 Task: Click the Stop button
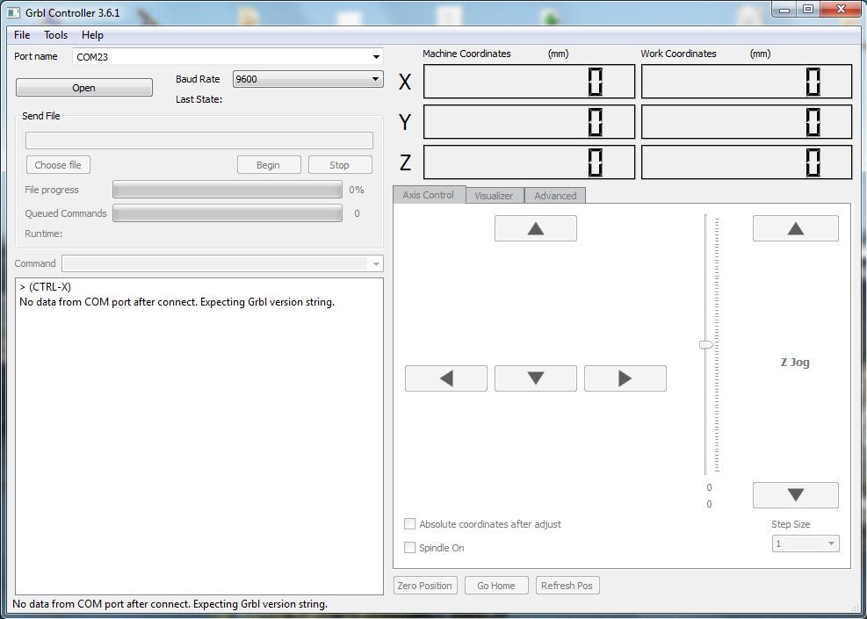[339, 165]
